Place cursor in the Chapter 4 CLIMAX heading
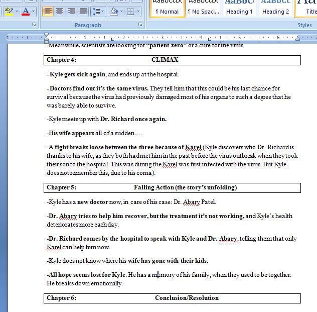 (x=165, y=60)
